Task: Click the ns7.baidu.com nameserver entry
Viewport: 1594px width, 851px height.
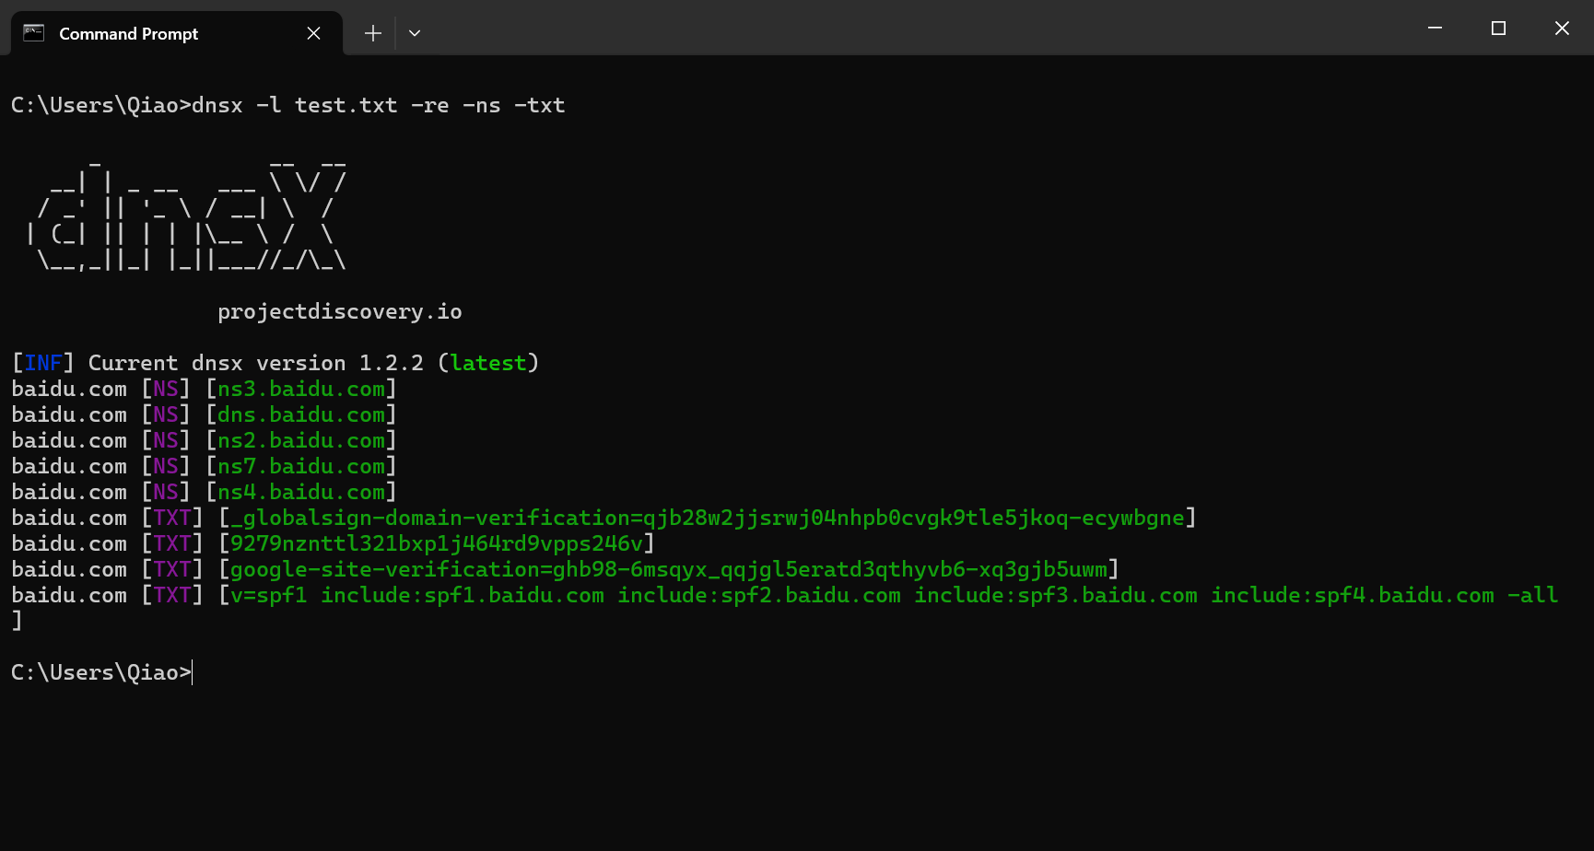Action: pyautogui.click(x=301, y=467)
